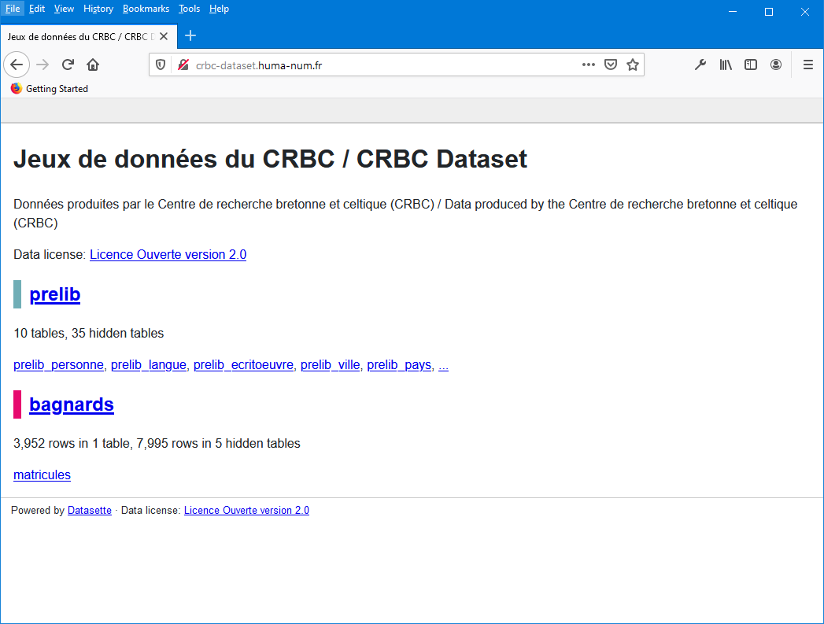Viewport: 824px width, 624px height.
Task: Open the Bookmarks menu
Action: (146, 9)
